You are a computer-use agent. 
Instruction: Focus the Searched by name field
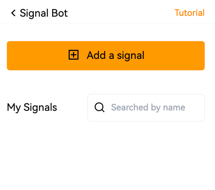pyautogui.click(x=146, y=108)
